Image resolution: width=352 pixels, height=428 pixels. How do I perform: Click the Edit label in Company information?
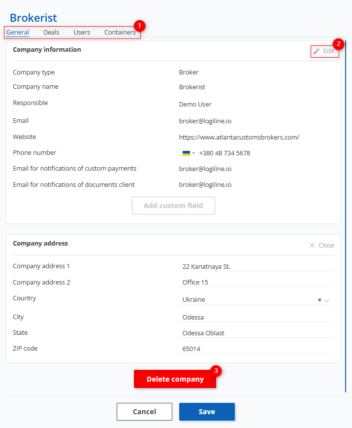pyautogui.click(x=328, y=51)
